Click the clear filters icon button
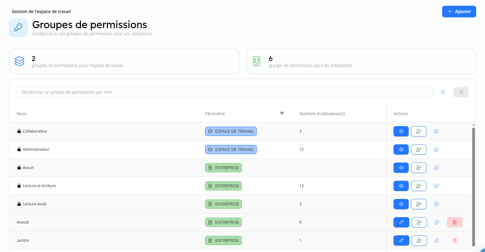485x252 pixels. click(x=461, y=92)
